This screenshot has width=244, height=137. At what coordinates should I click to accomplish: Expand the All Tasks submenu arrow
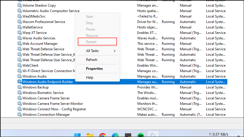click(x=115, y=51)
